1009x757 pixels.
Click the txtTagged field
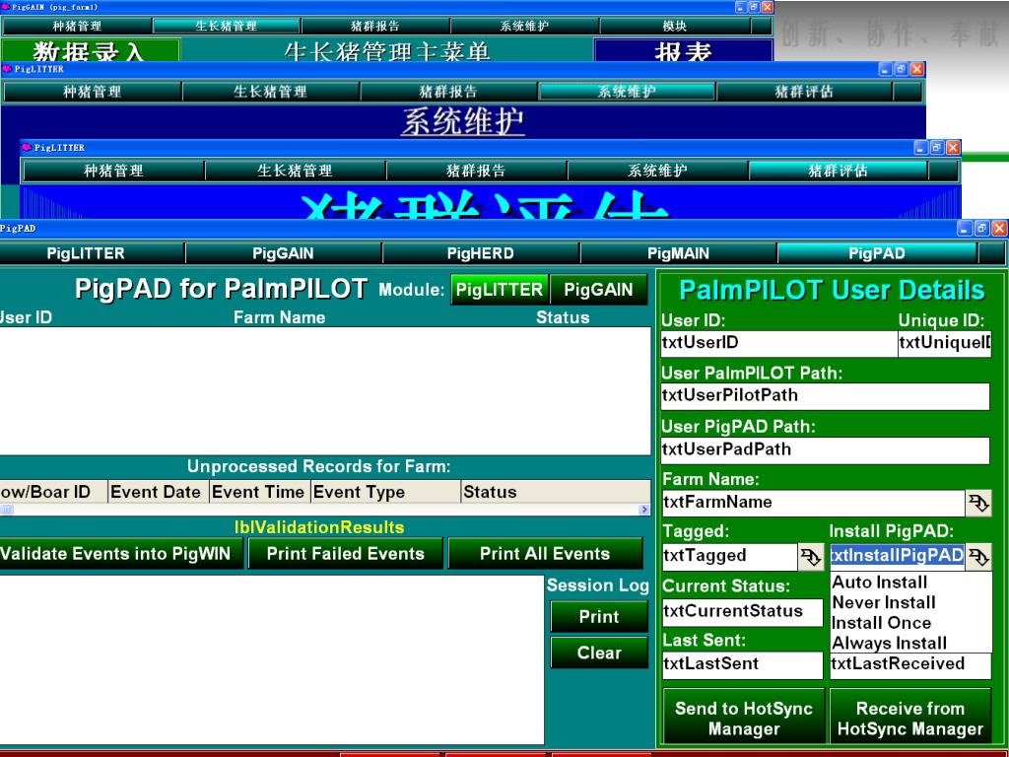coord(730,557)
